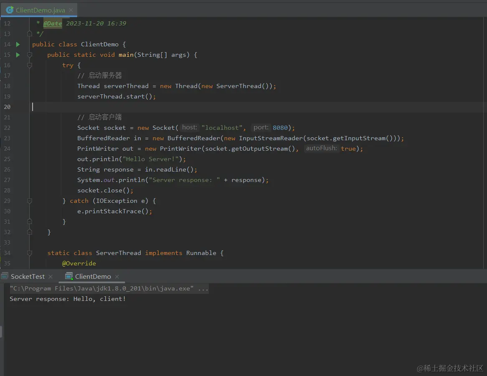This screenshot has height=376, width=487.
Task: Click the run gutter icon beside main method
Action: click(x=18, y=55)
